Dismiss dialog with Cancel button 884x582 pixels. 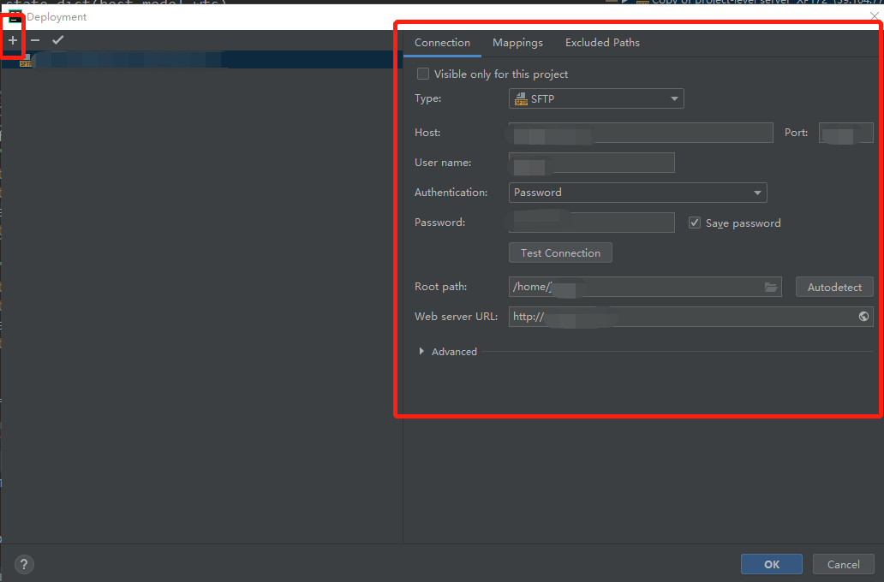844,564
